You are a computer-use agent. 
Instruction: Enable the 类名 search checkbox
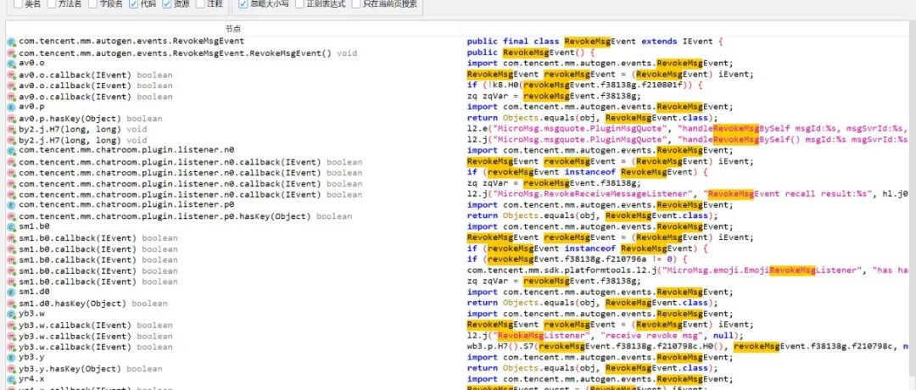18,3
